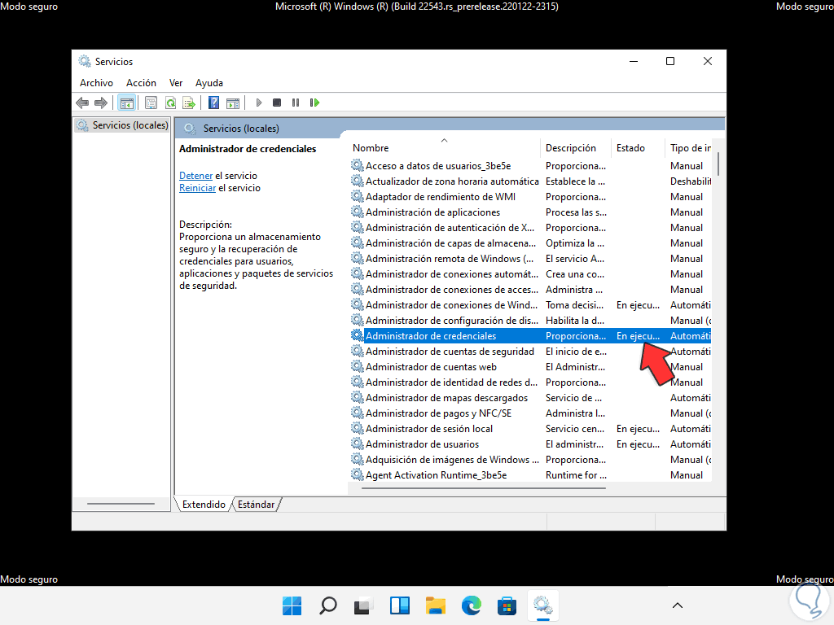Open the Acción menu
The height and width of the screenshot is (625, 834).
click(141, 83)
